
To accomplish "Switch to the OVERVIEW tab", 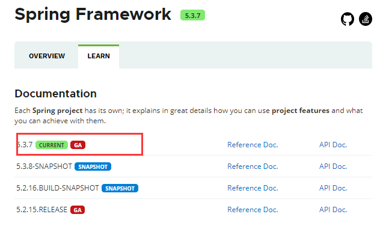I will coord(47,56).
